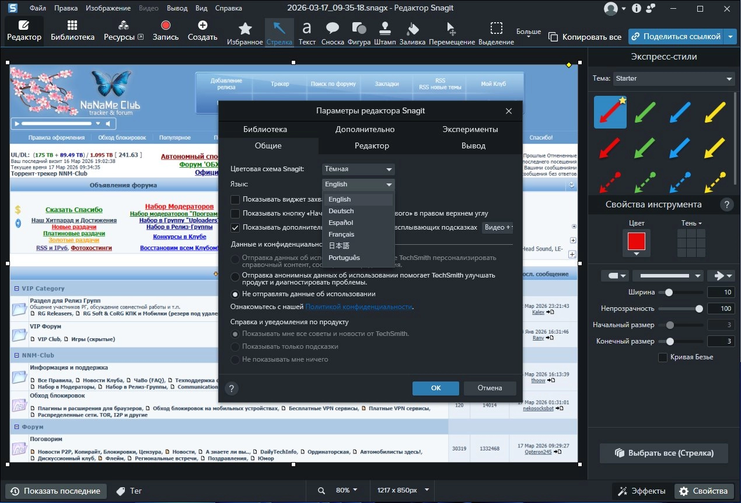This screenshot has width=741, height=503.
Task: Click the Тег tag button
Action: click(129, 491)
